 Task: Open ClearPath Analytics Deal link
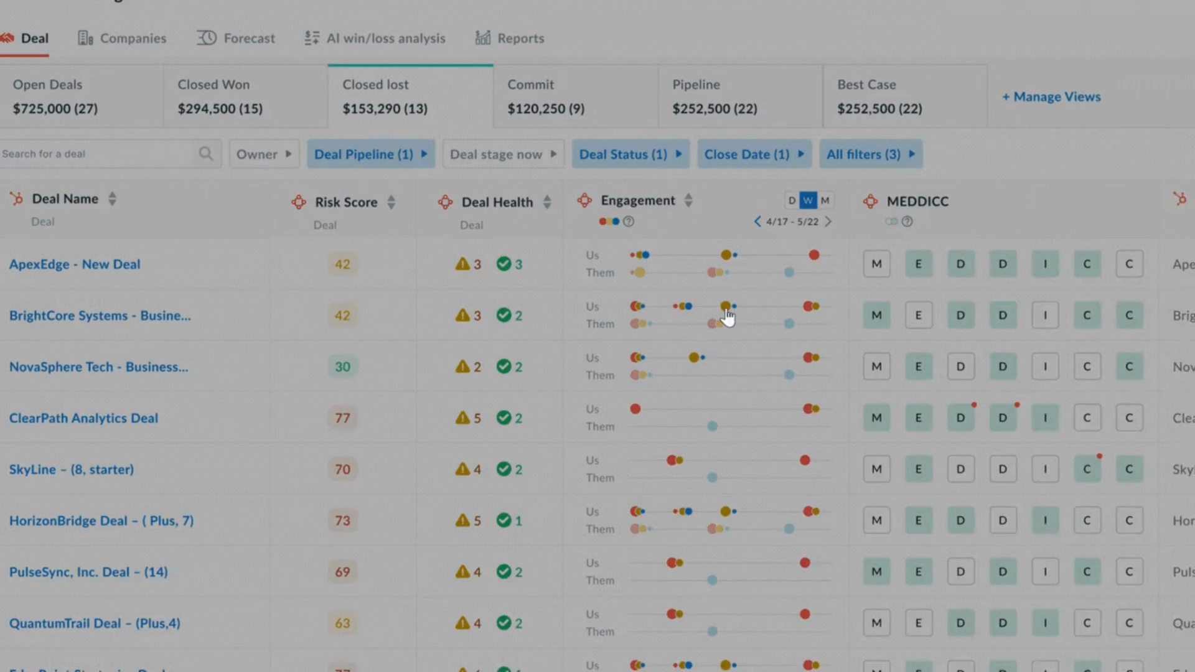click(x=83, y=418)
